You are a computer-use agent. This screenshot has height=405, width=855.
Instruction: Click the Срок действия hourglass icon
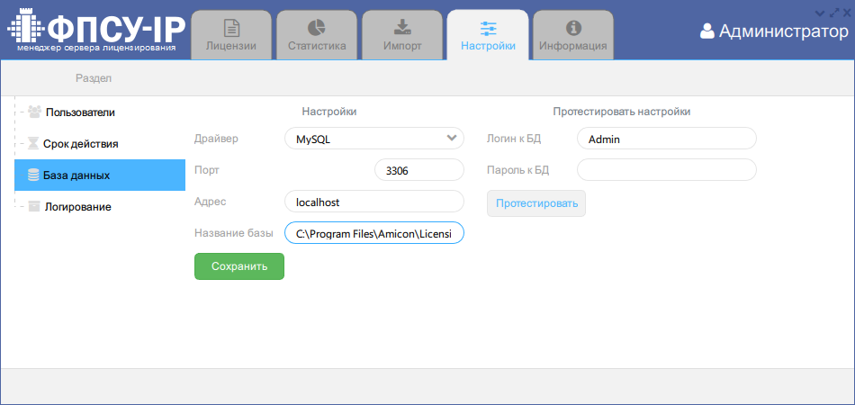(x=34, y=143)
